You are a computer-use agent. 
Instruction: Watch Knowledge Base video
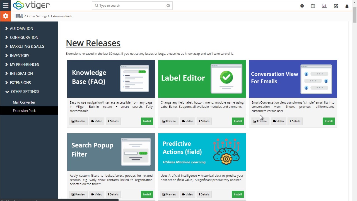pyautogui.click(x=97, y=121)
